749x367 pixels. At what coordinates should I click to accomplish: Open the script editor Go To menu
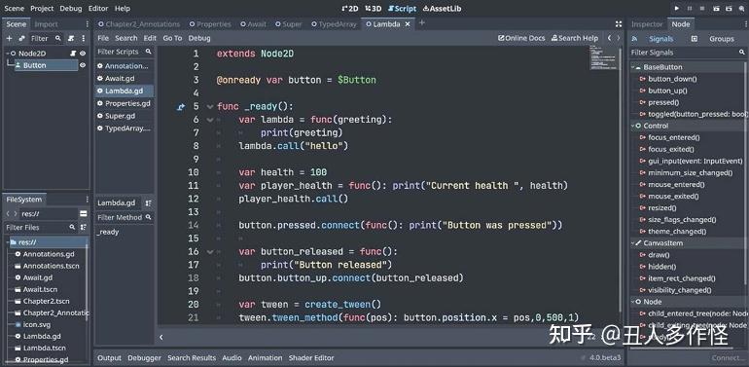point(172,38)
